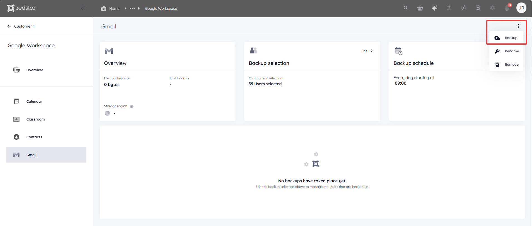Open the settings gear in header

coord(492,8)
